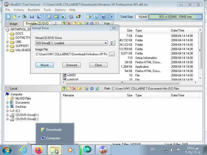Click the Rename icon in Local toolbar
The height and width of the screenshot is (155, 207).
click(x=79, y=89)
